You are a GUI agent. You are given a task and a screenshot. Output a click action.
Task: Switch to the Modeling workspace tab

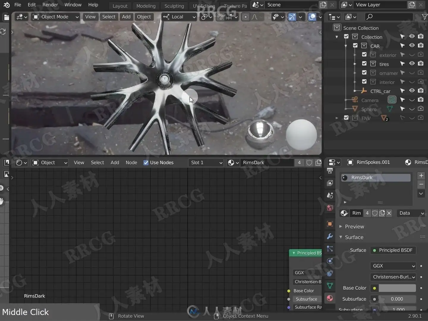(x=146, y=6)
